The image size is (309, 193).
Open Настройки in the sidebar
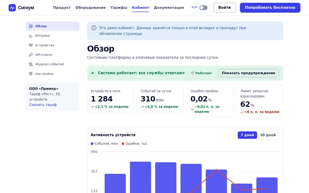click(53, 74)
